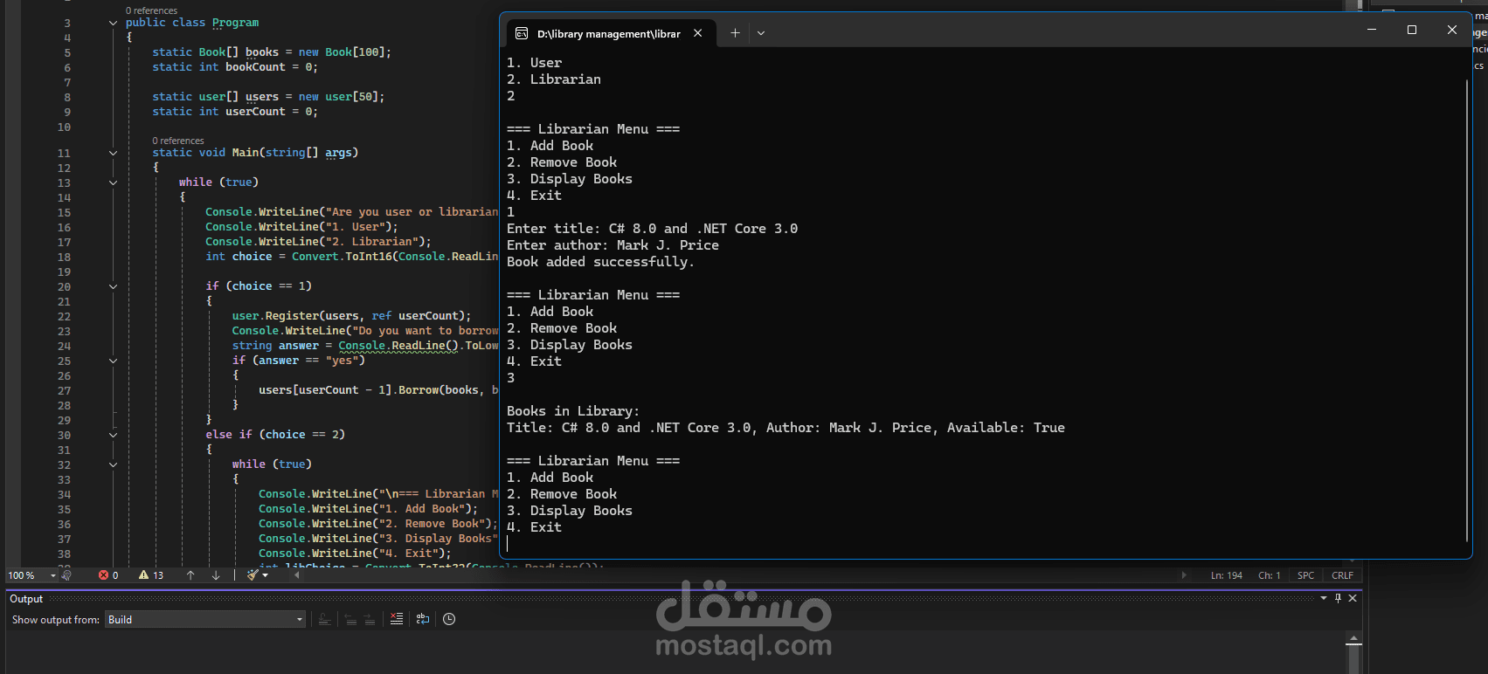Open the terminal profiles dropdown chevron
1488x674 pixels.
click(761, 33)
